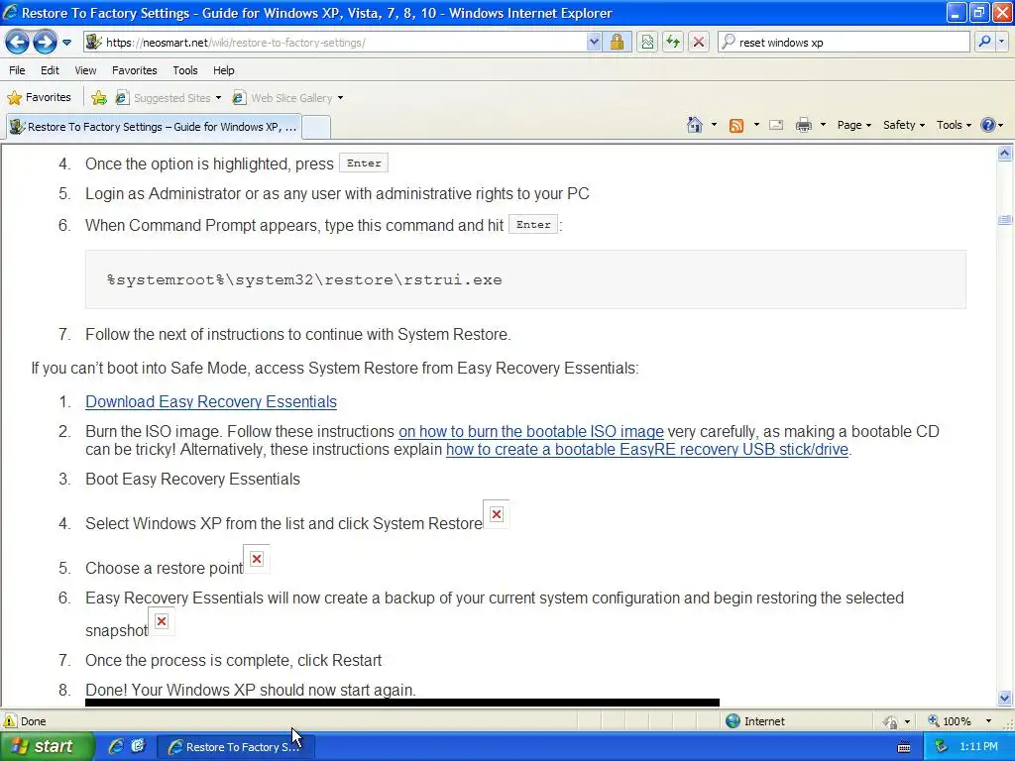
Task: Select the Restore To Factory Settings tab
Action: pyautogui.click(x=154, y=127)
